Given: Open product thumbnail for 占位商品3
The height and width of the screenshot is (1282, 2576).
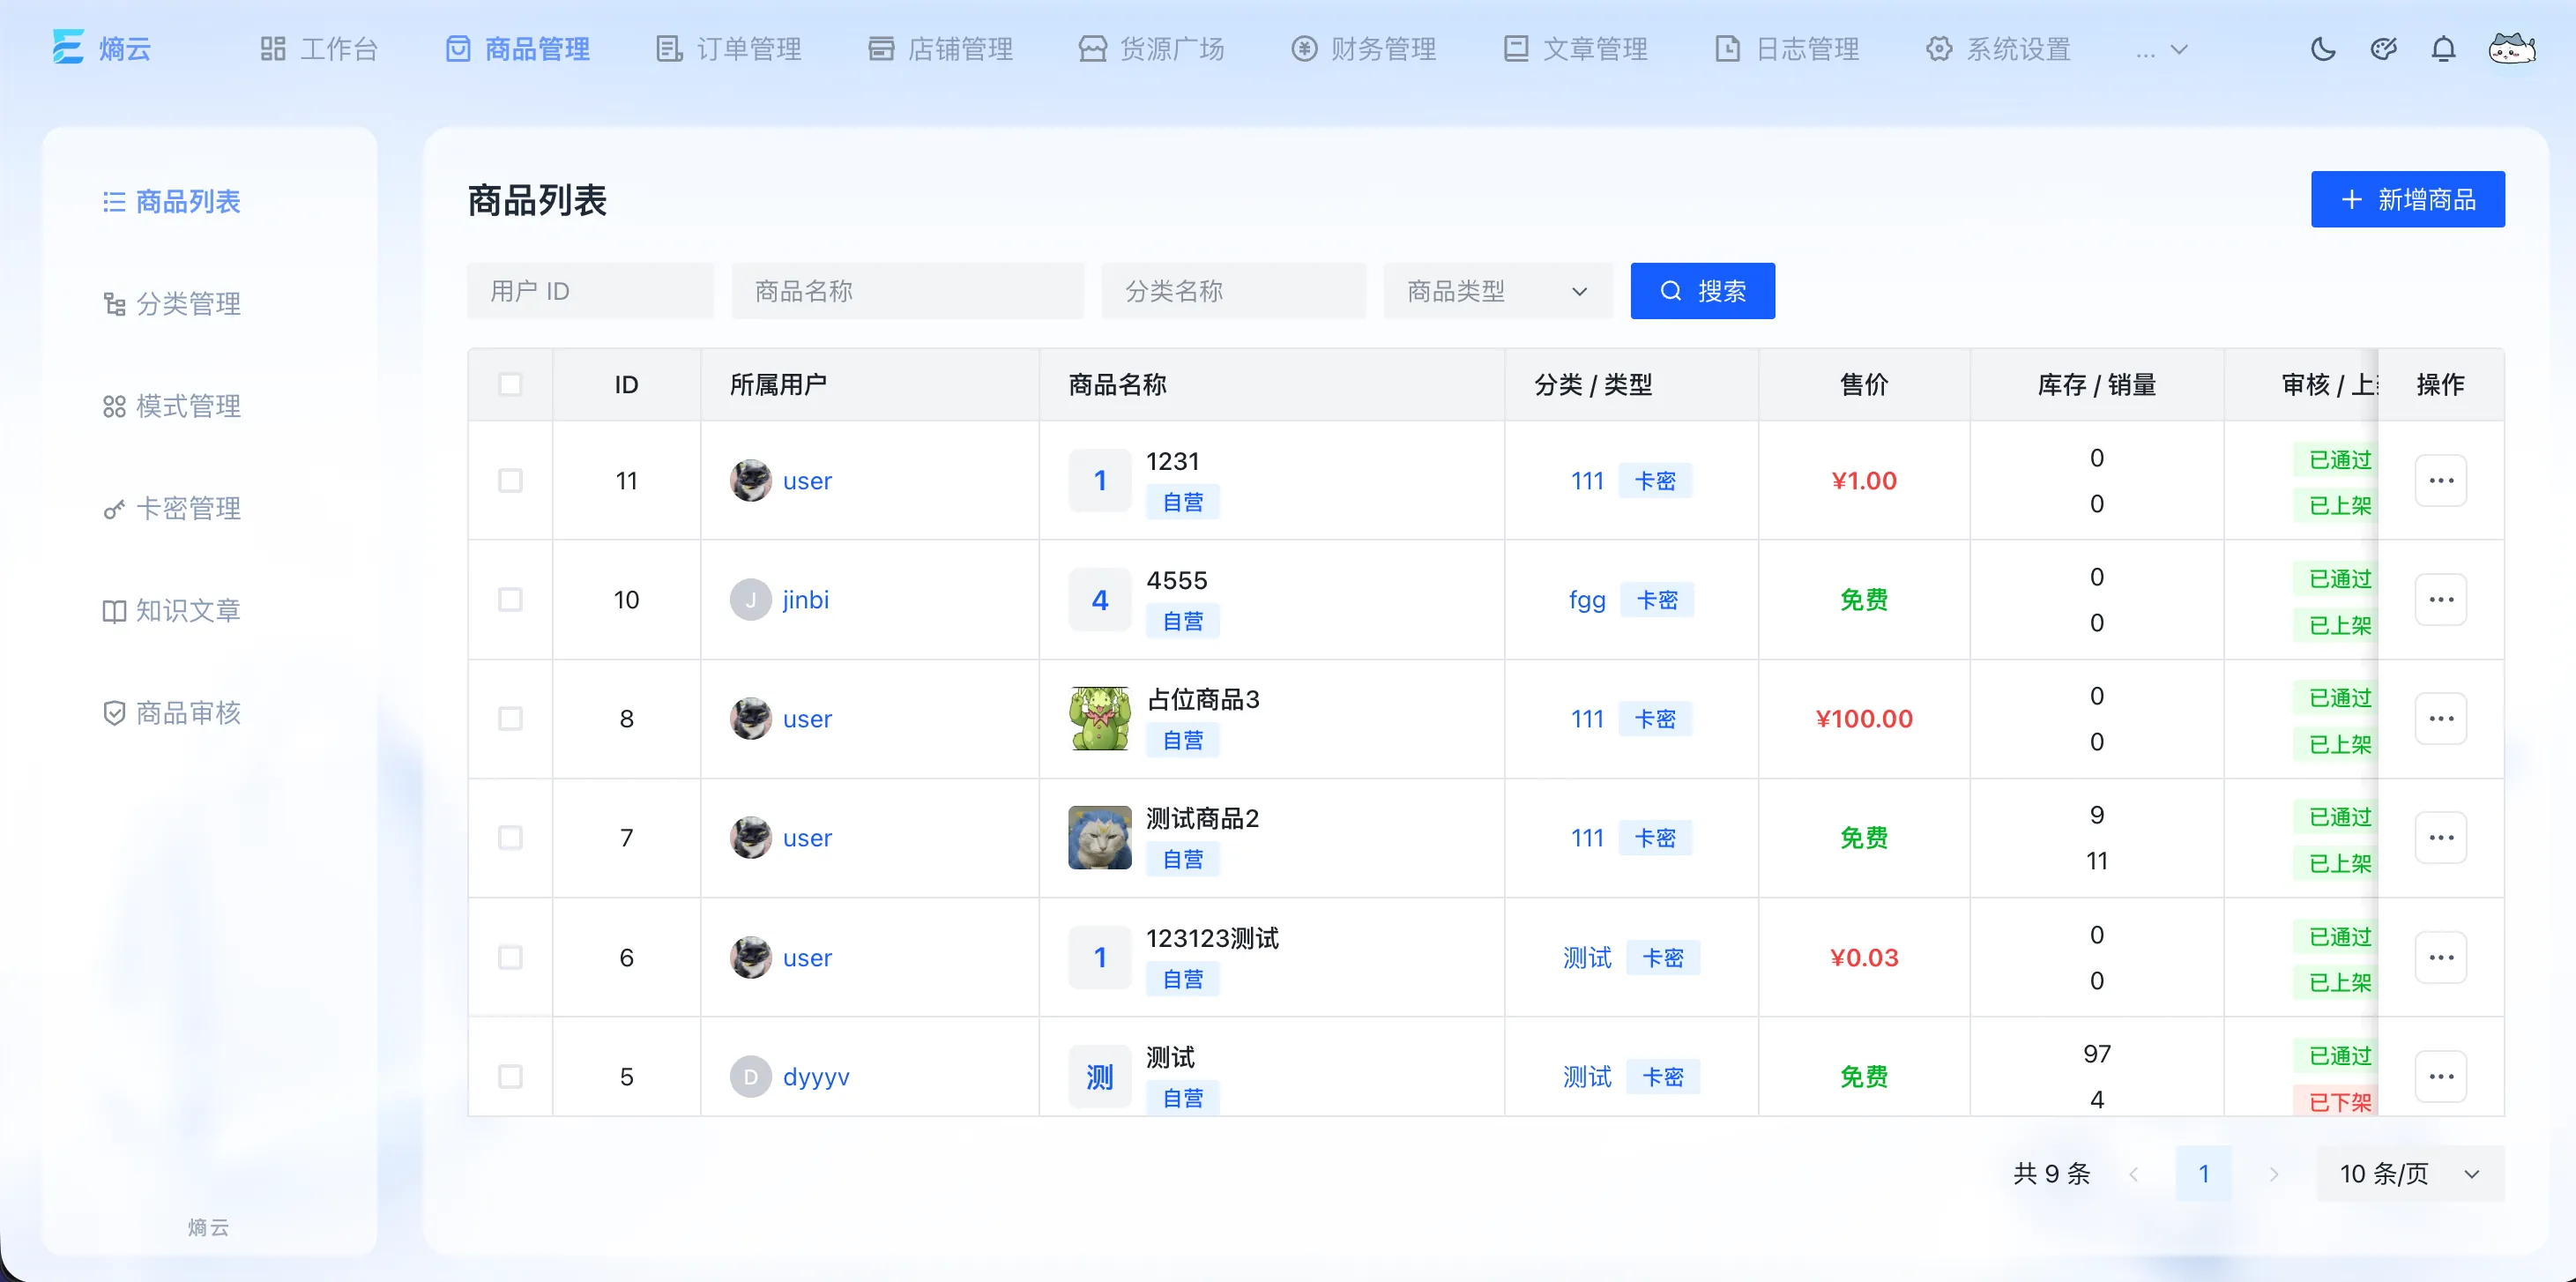Looking at the screenshot, I should pos(1099,718).
